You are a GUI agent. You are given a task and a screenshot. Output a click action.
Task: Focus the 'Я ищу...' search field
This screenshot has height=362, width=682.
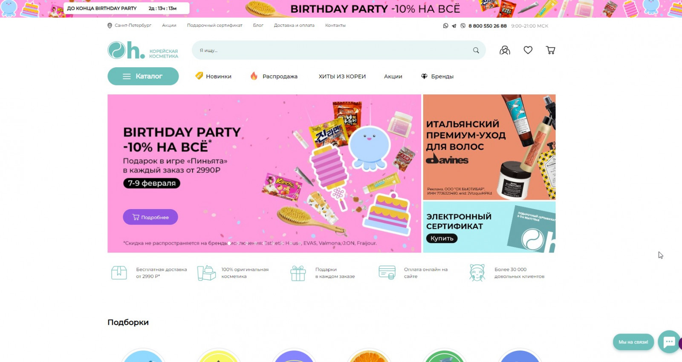tap(332, 50)
